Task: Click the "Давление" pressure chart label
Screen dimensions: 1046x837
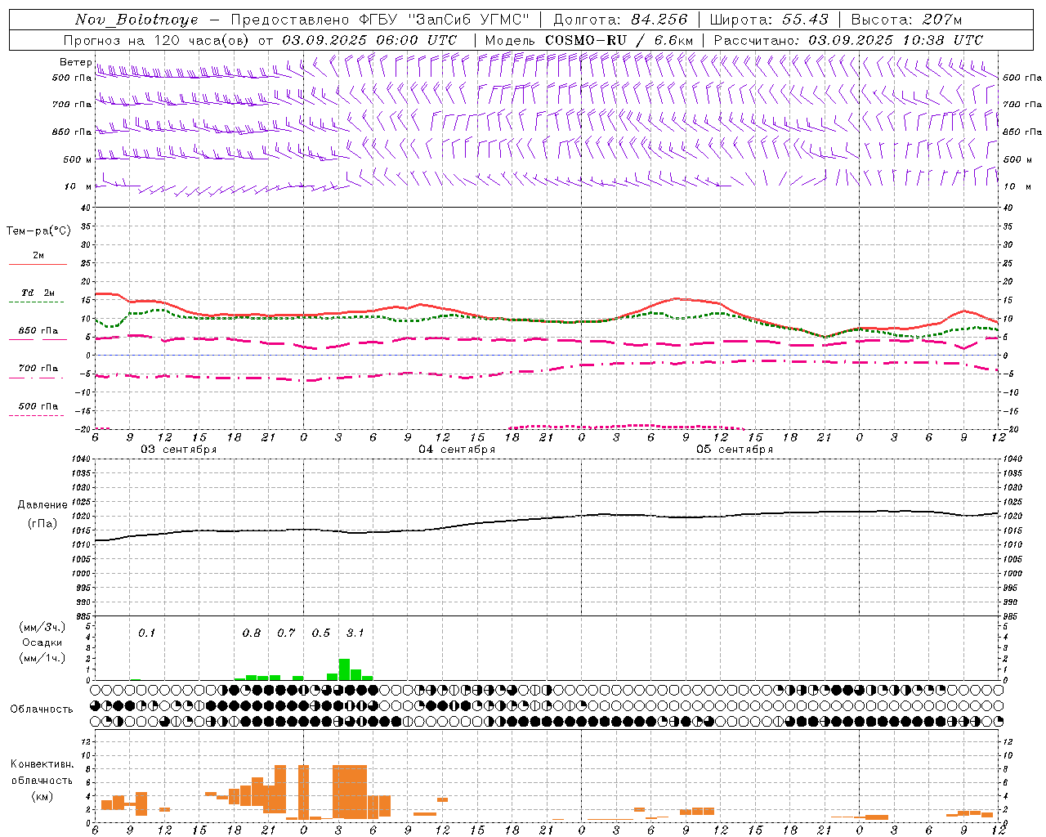Action: (42, 505)
